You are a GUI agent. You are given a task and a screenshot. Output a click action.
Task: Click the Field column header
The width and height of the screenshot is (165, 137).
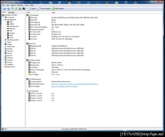[38, 13]
